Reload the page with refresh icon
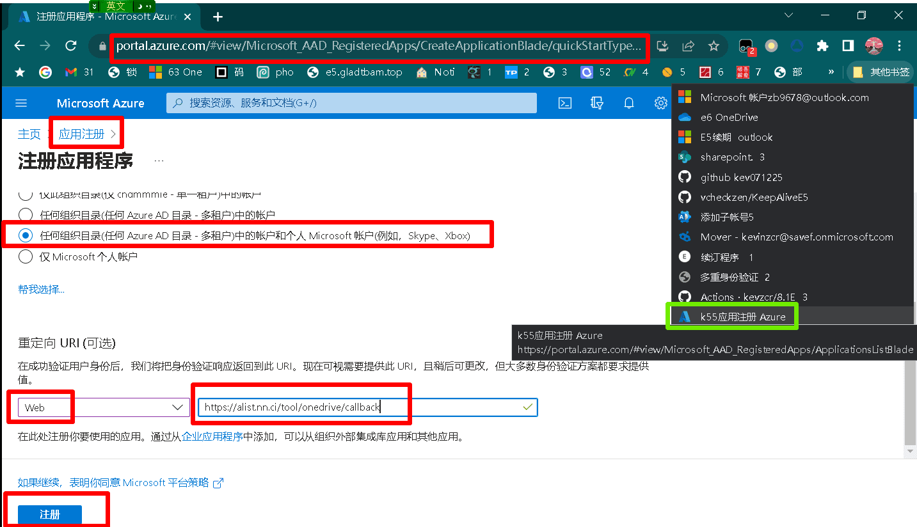The width and height of the screenshot is (917, 527). coord(71,46)
